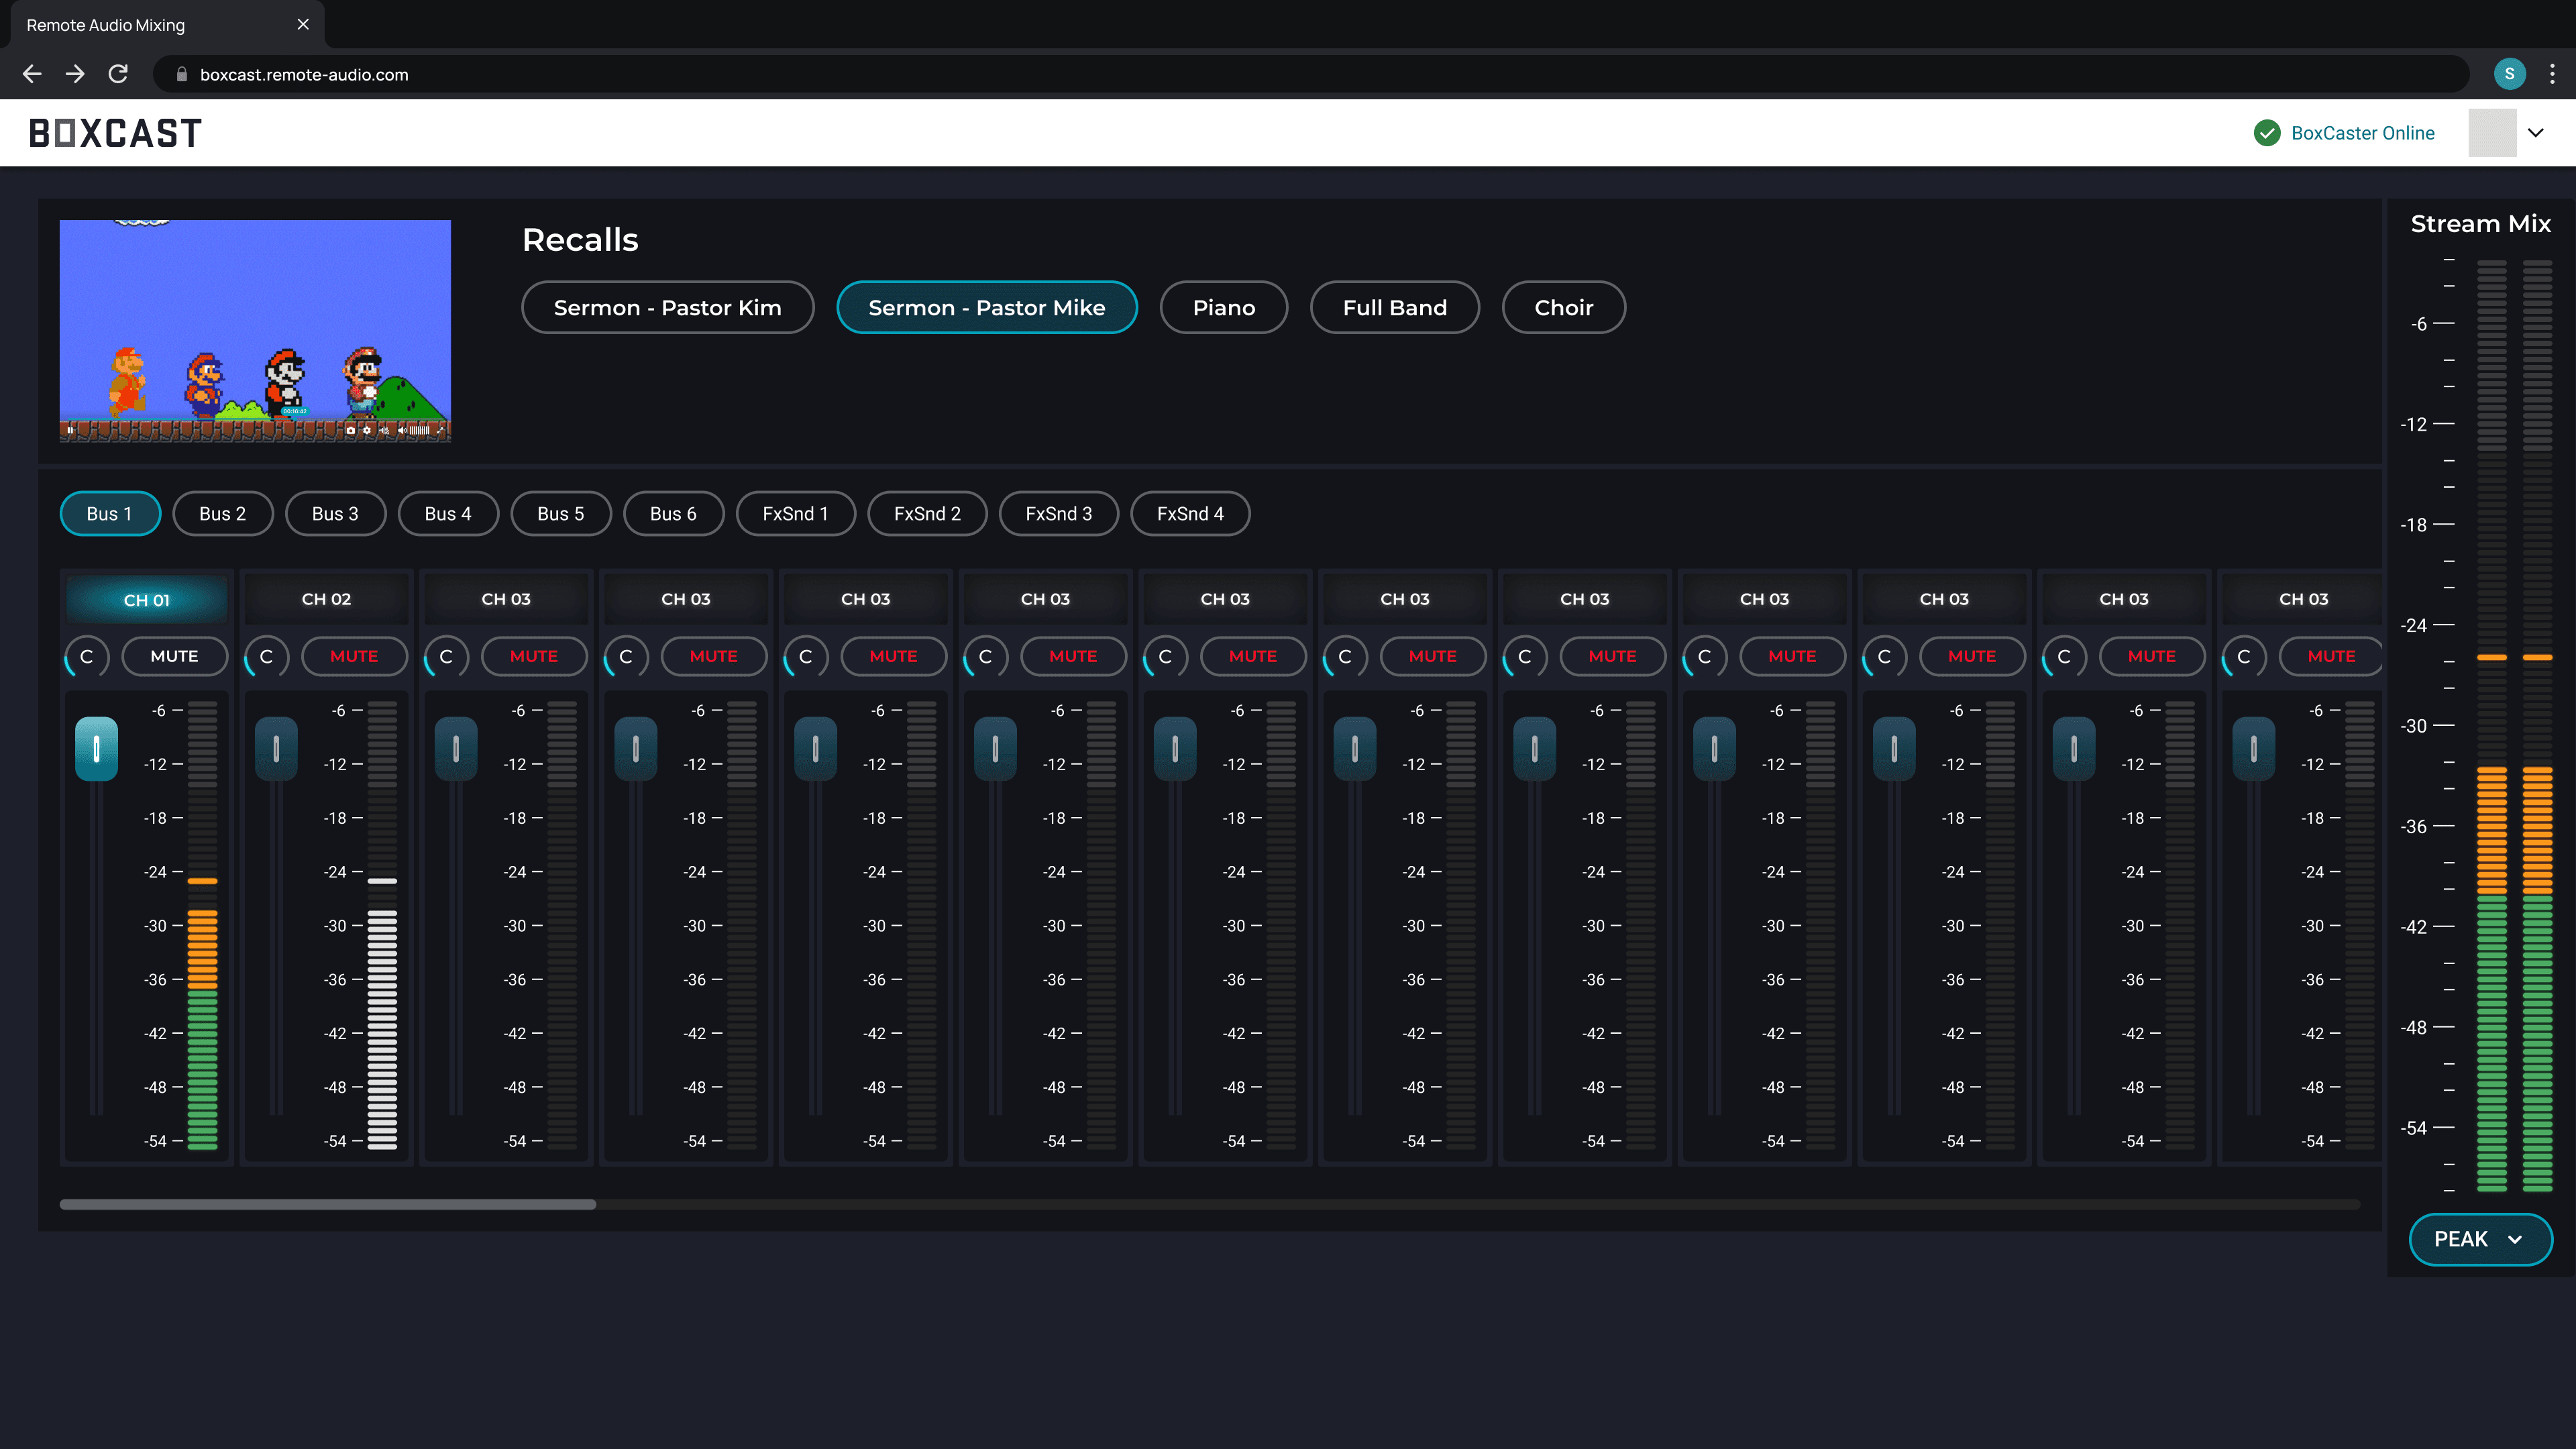This screenshot has height=1449, width=2576.
Task: Expand the video preview to fullscreen
Action: point(440,430)
